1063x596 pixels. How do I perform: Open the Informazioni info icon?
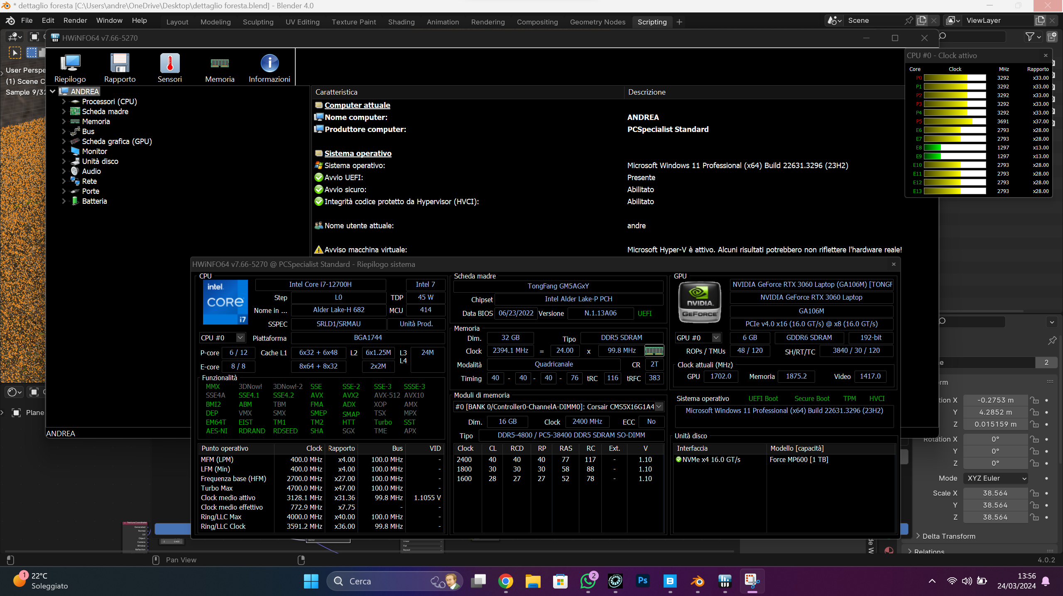[269, 68]
